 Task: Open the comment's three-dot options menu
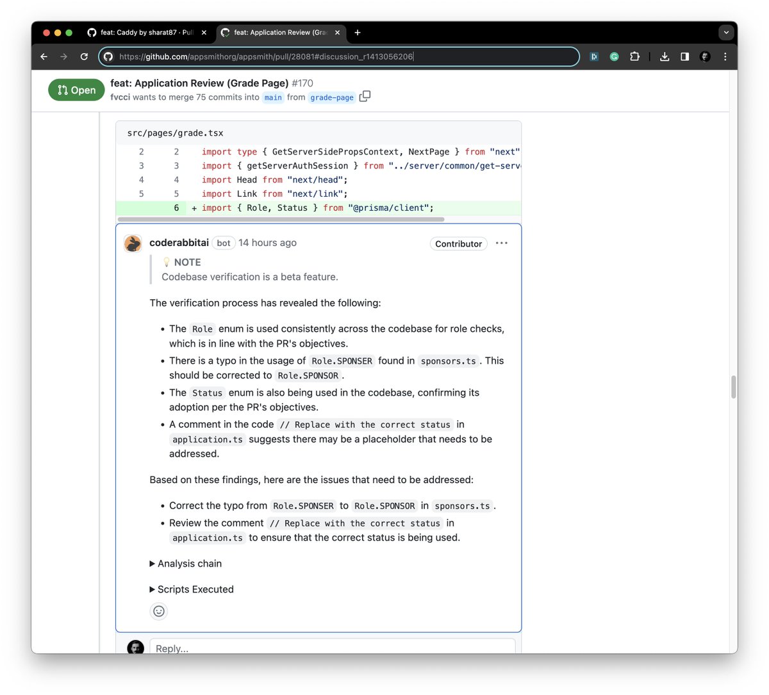[502, 243]
